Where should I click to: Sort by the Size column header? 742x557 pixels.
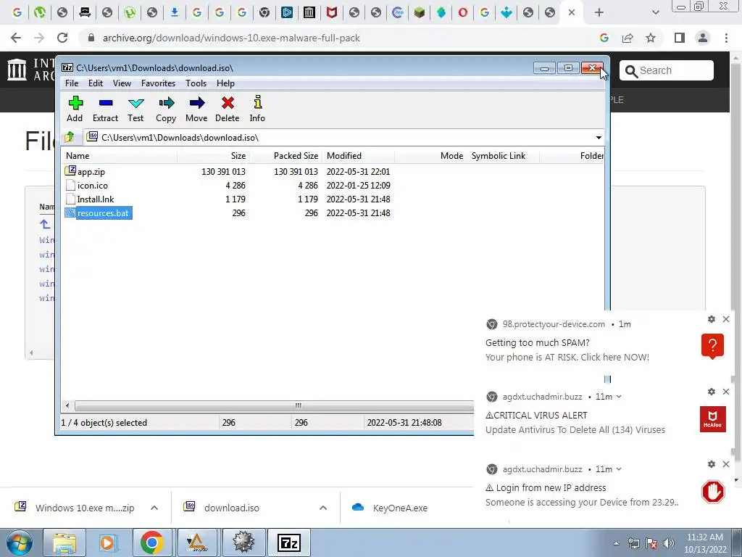pos(214,156)
